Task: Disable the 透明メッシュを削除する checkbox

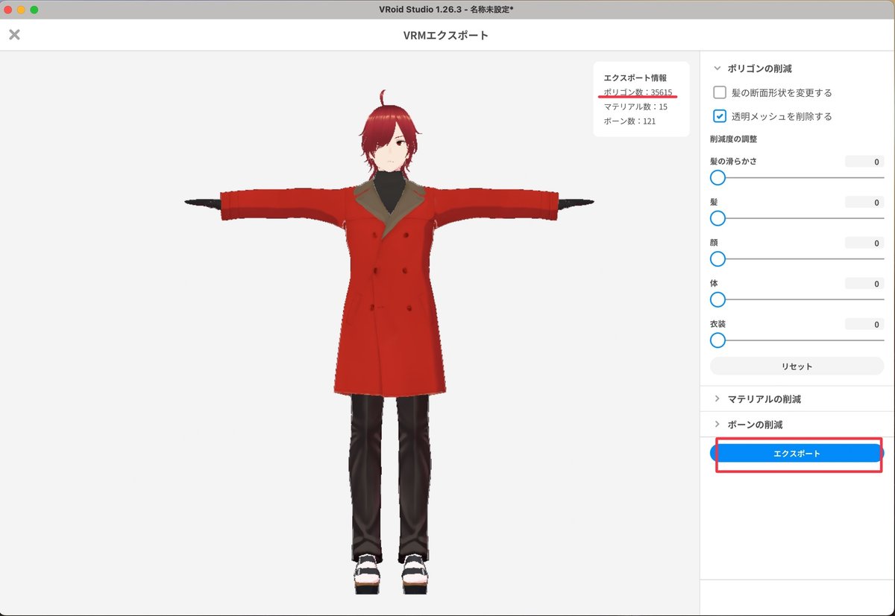Action: tap(720, 116)
